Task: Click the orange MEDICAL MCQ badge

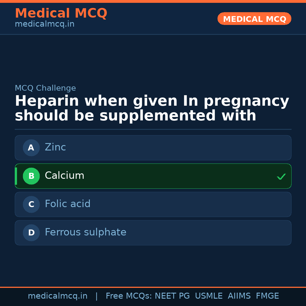Action: 254,19
